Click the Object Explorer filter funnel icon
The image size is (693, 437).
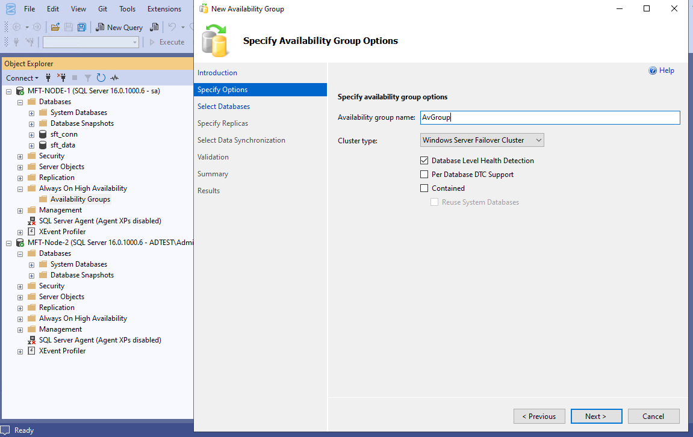tap(87, 78)
